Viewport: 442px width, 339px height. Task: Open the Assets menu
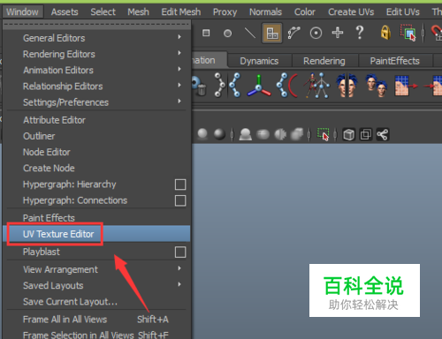[65, 11]
